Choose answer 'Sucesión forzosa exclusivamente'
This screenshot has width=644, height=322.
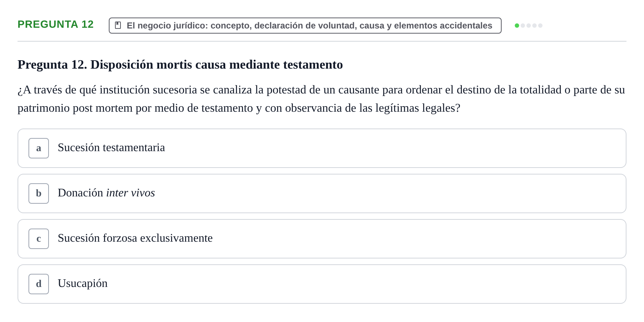pos(322,239)
